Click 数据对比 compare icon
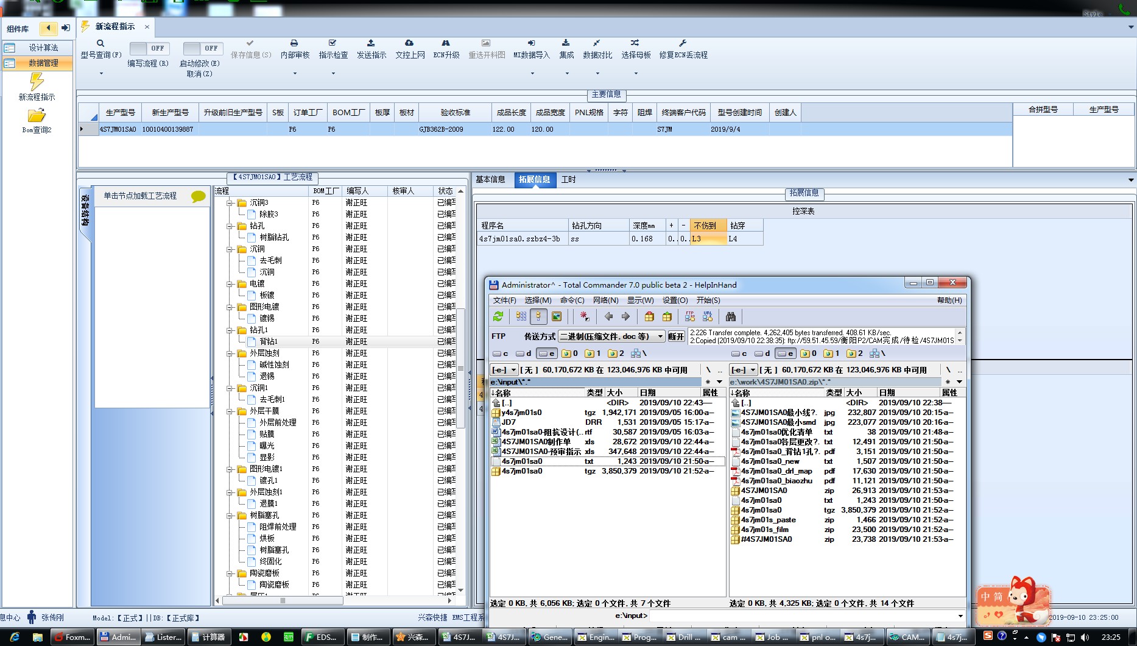The height and width of the screenshot is (646, 1137). (x=597, y=43)
